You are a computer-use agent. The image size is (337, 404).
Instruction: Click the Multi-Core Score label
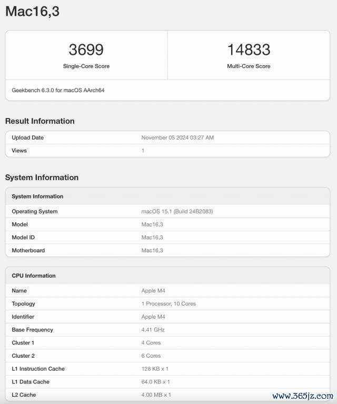[249, 66]
